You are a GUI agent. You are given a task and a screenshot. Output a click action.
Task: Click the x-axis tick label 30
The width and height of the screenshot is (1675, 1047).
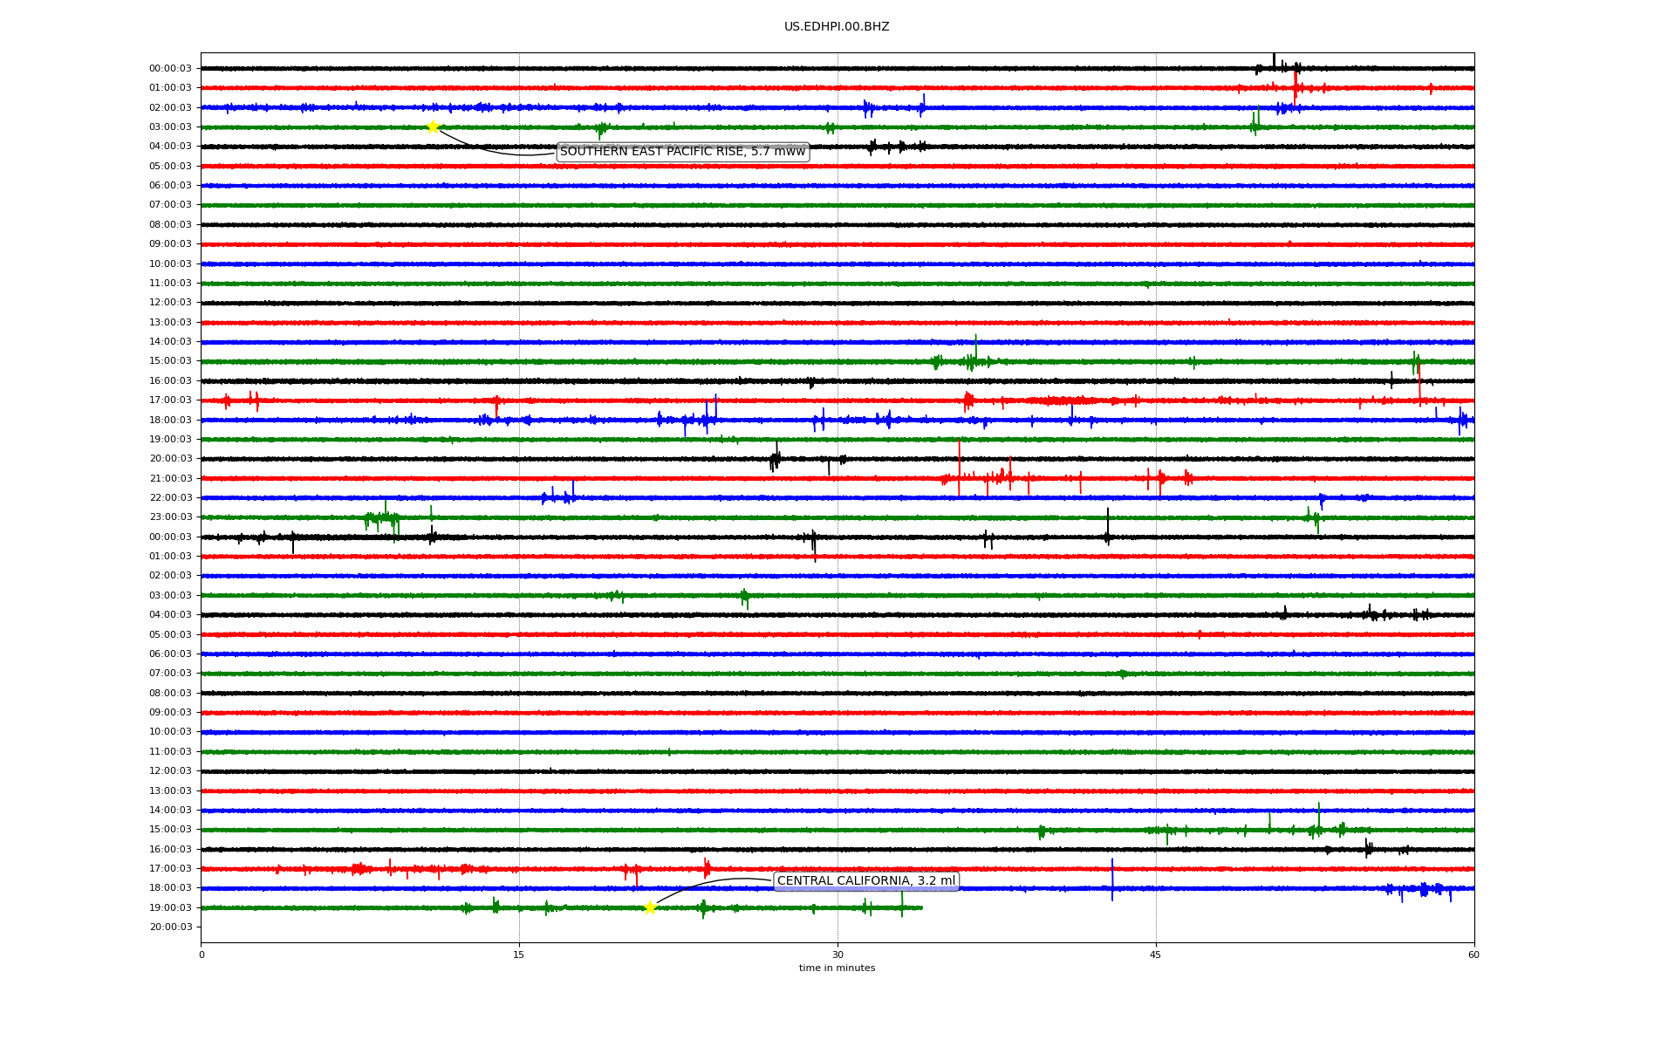point(837,955)
